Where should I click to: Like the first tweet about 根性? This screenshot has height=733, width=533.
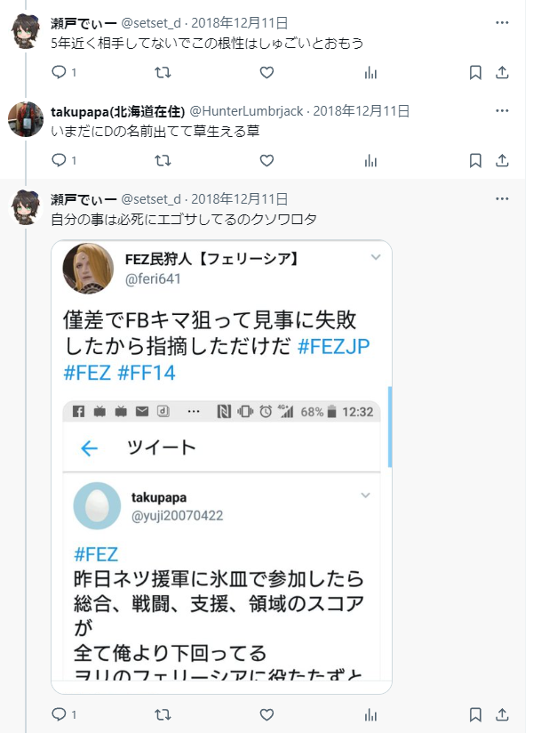pyautogui.click(x=266, y=72)
